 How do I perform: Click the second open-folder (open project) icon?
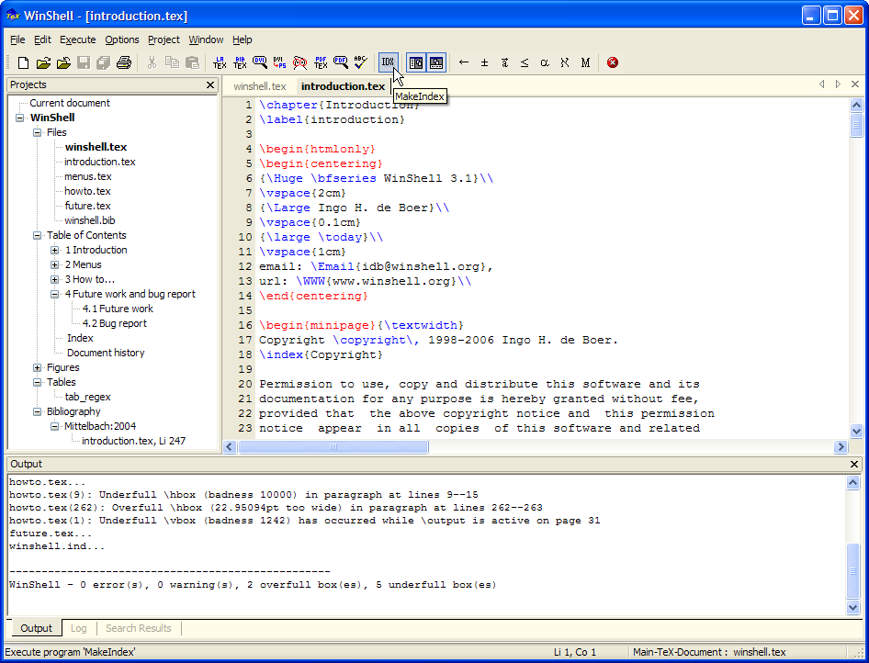point(63,62)
